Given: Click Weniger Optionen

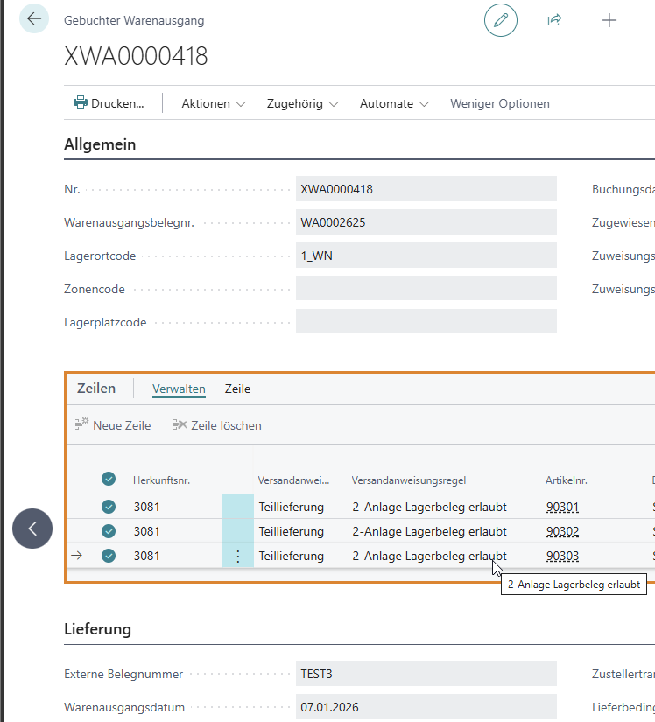Looking at the screenshot, I should 499,103.
